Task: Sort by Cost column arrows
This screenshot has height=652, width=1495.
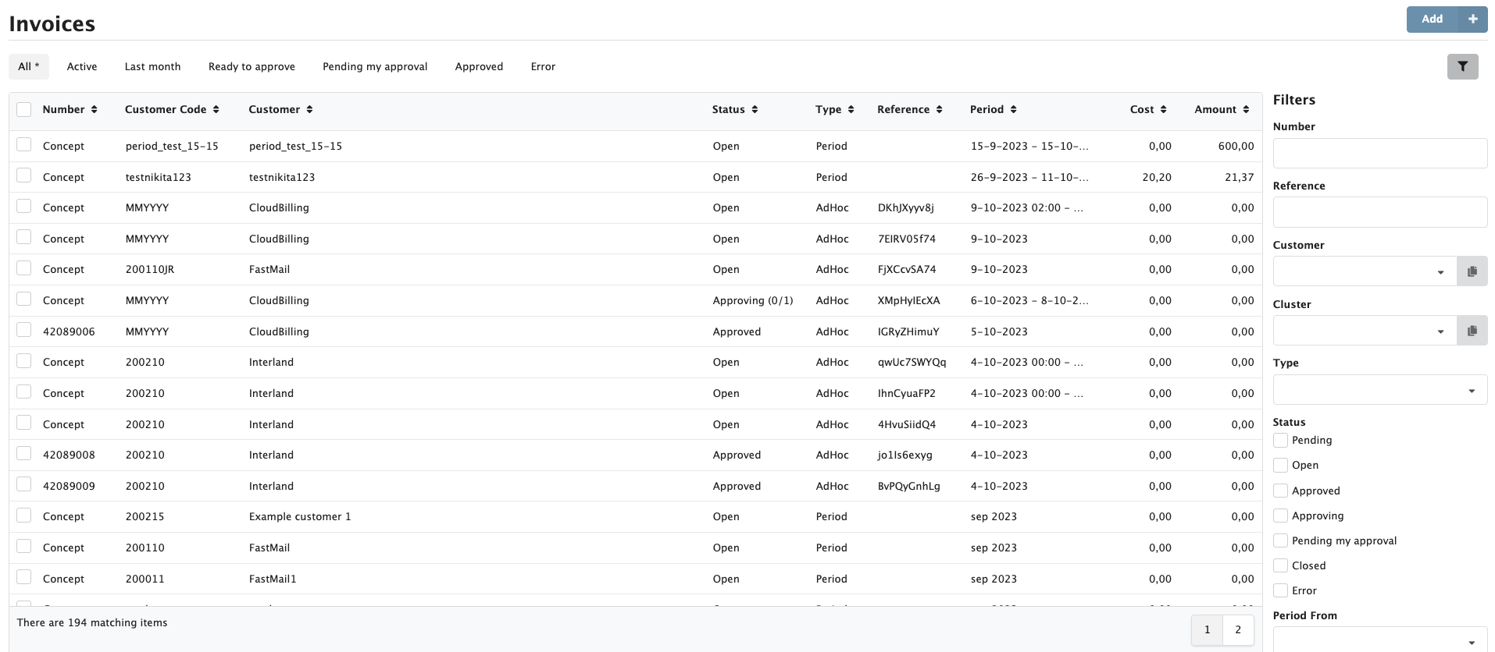Action: (x=1163, y=110)
